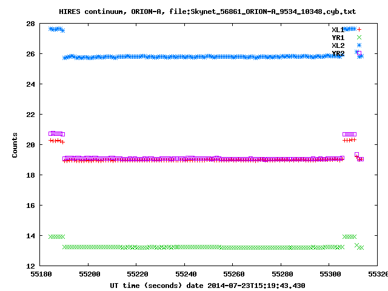Click x-axis tick label 55200

pyautogui.click(x=89, y=274)
